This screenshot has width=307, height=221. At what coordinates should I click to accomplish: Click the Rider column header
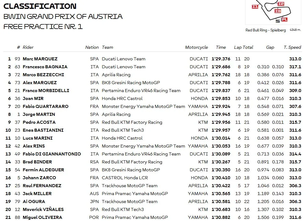pyautogui.click(x=28, y=47)
